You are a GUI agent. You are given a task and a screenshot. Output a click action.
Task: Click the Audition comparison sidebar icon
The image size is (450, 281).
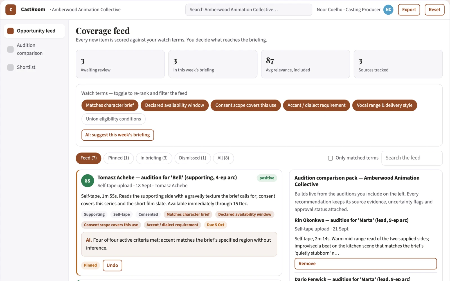[x=10, y=49]
